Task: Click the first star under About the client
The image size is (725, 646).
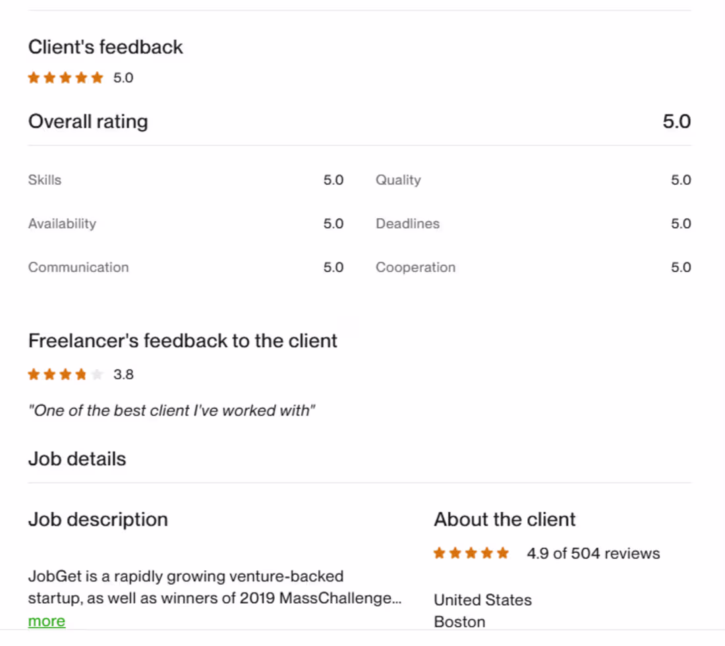Action: (x=439, y=553)
